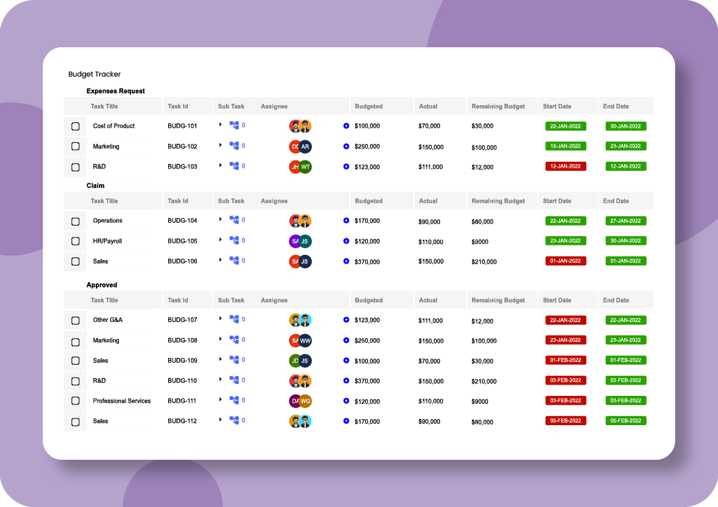The height and width of the screenshot is (507, 718).
Task: Expand subtask arrow for Other G&A BUDG-107
Action: pyautogui.click(x=220, y=318)
